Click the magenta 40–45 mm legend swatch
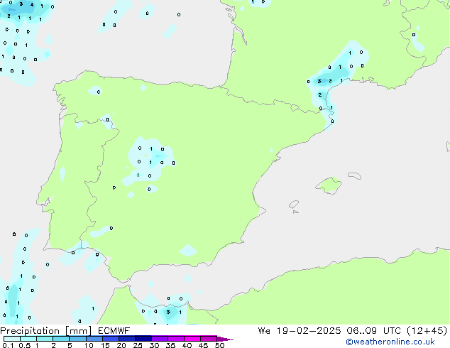Viewport: 450px width, 348px height. coord(192,339)
